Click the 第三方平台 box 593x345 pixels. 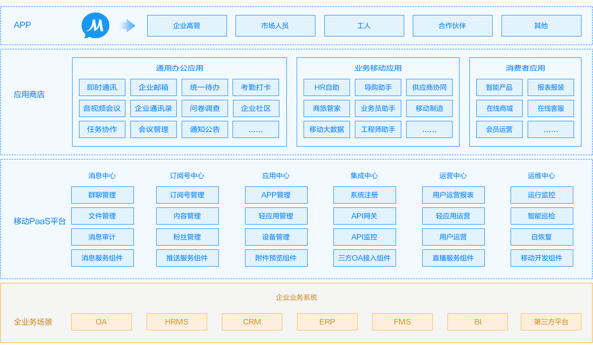[551, 322]
